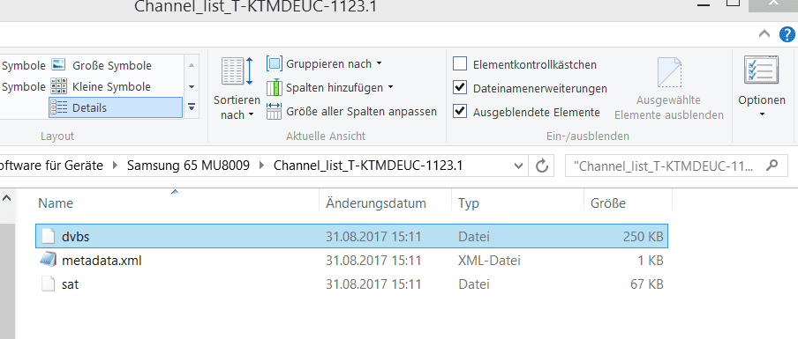Click the Optionen folder options icon

click(x=761, y=70)
